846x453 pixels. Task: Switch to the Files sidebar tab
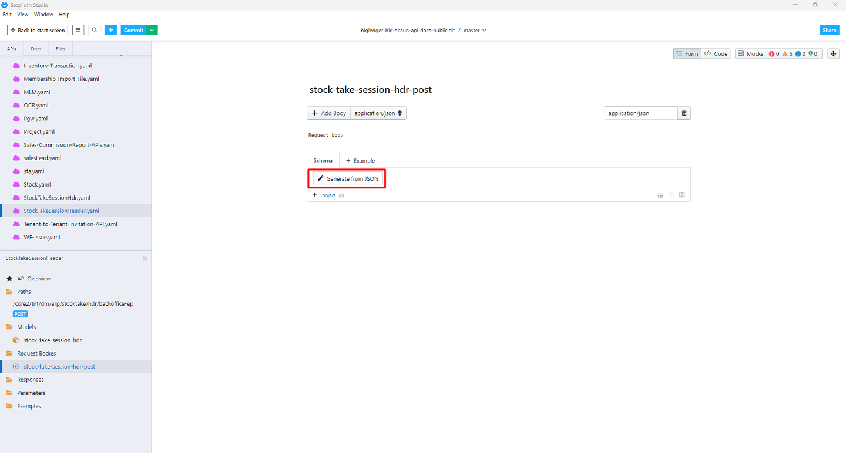(x=61, y=49)
